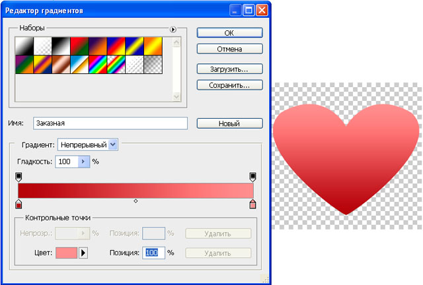The height and width of the screenshot is (285, 423).
Task: Click presets list scroll up arrow
Action: [176, 42]
